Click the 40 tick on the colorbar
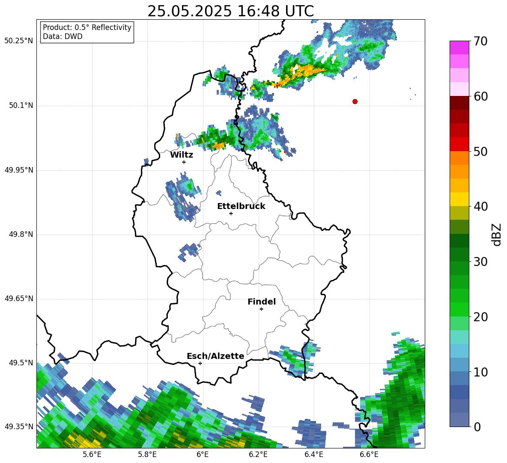Viewport: 507px width, 463px height. [x=480, y=206]
